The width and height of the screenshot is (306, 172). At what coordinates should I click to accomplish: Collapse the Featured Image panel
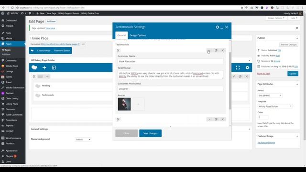[x=297, y=136]
